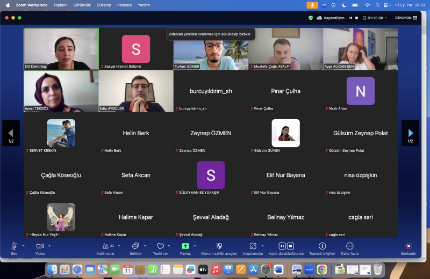Expand arrow next to Uygulamalar

click(x=262, y=246)
